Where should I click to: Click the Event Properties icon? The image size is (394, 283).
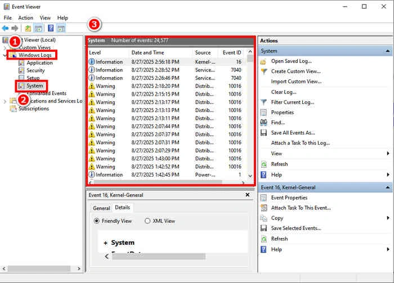[263, 198]
